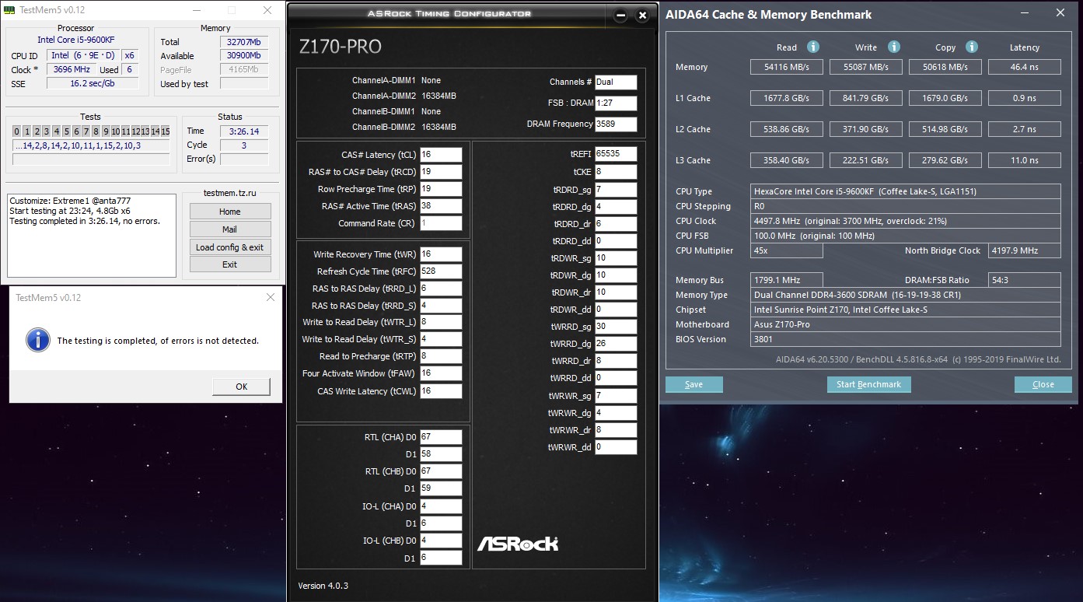Click the Intel Core i5-9600KF processor name in TestMem5
This screenshot has width=1083, height=602.
click(77, 40)
